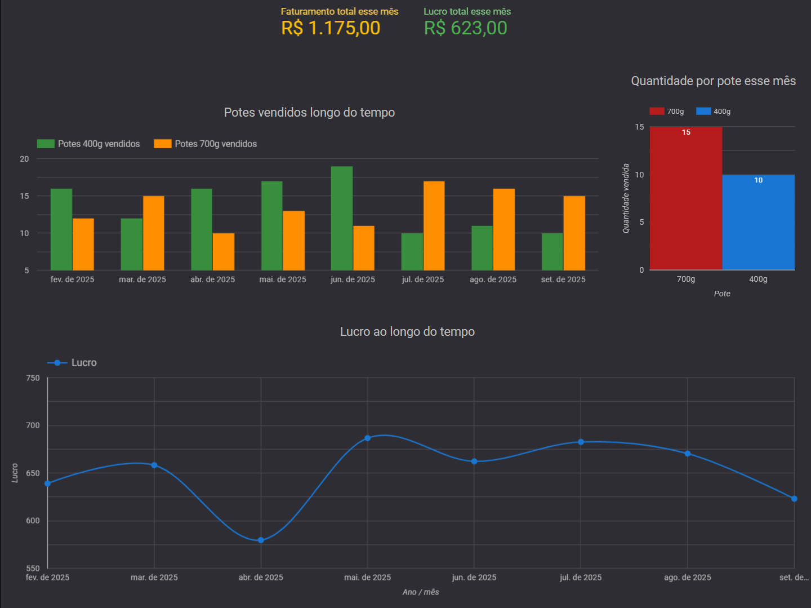Screen dimensions: 811x608
Task: Click the green Potes 400g vendidos legend swatch
Action: 46,144
